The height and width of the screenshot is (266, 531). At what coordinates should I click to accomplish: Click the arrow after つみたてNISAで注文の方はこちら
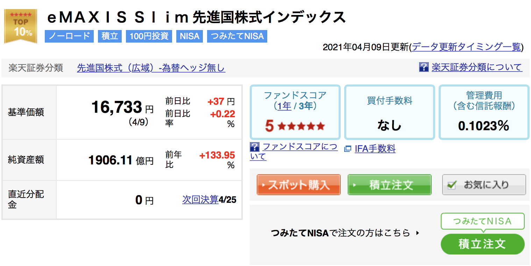click(x=417, y=233)
